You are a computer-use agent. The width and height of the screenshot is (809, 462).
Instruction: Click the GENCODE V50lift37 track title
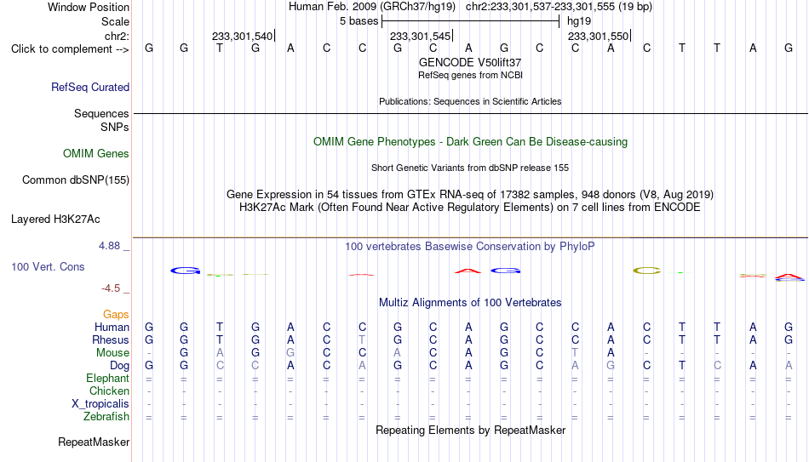point(470,62)
